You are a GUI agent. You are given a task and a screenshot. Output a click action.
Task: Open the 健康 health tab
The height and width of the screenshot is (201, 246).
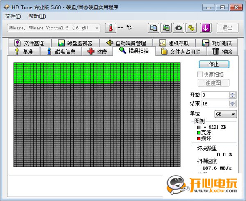[x=97, y=52]
